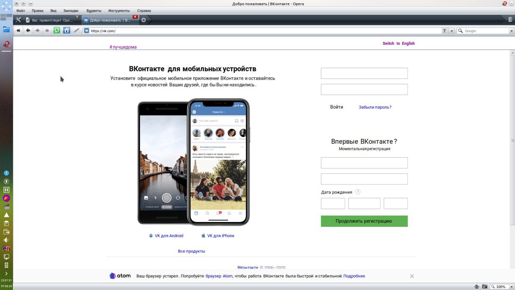Open the birth year dropdown field

(x=396, y=203)
